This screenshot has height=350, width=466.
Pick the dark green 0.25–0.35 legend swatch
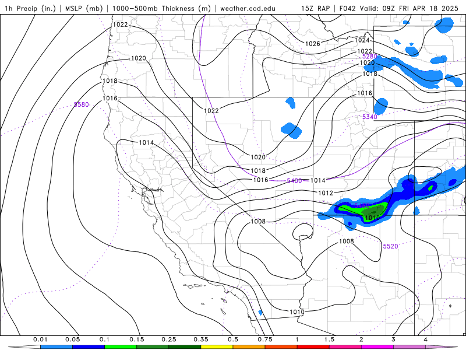pyautogui.click(x=185, y=346)
